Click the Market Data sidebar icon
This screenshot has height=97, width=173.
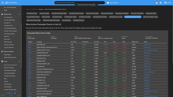pos(2,14)
